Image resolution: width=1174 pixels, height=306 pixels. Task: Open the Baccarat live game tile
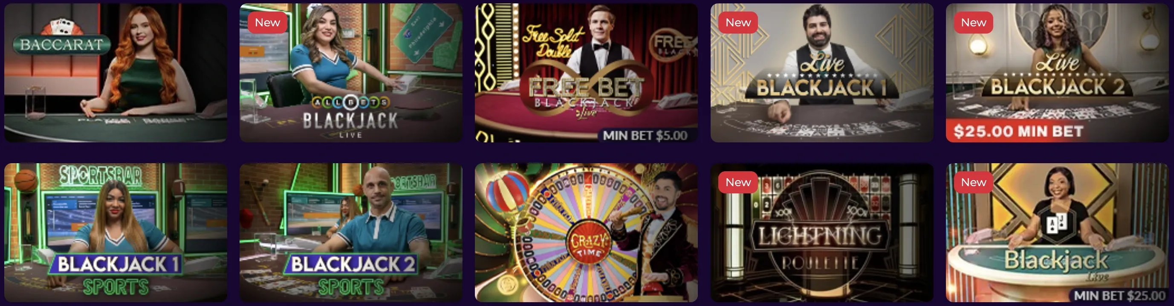click(x=116, y=73)
